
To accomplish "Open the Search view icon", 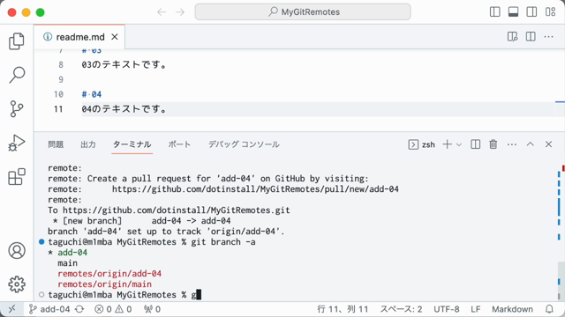I will (x=17, y=75).
